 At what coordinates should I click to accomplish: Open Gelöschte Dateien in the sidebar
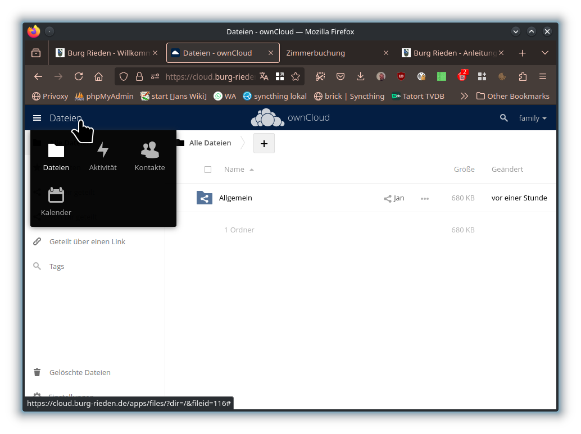(x=80, y=372)
